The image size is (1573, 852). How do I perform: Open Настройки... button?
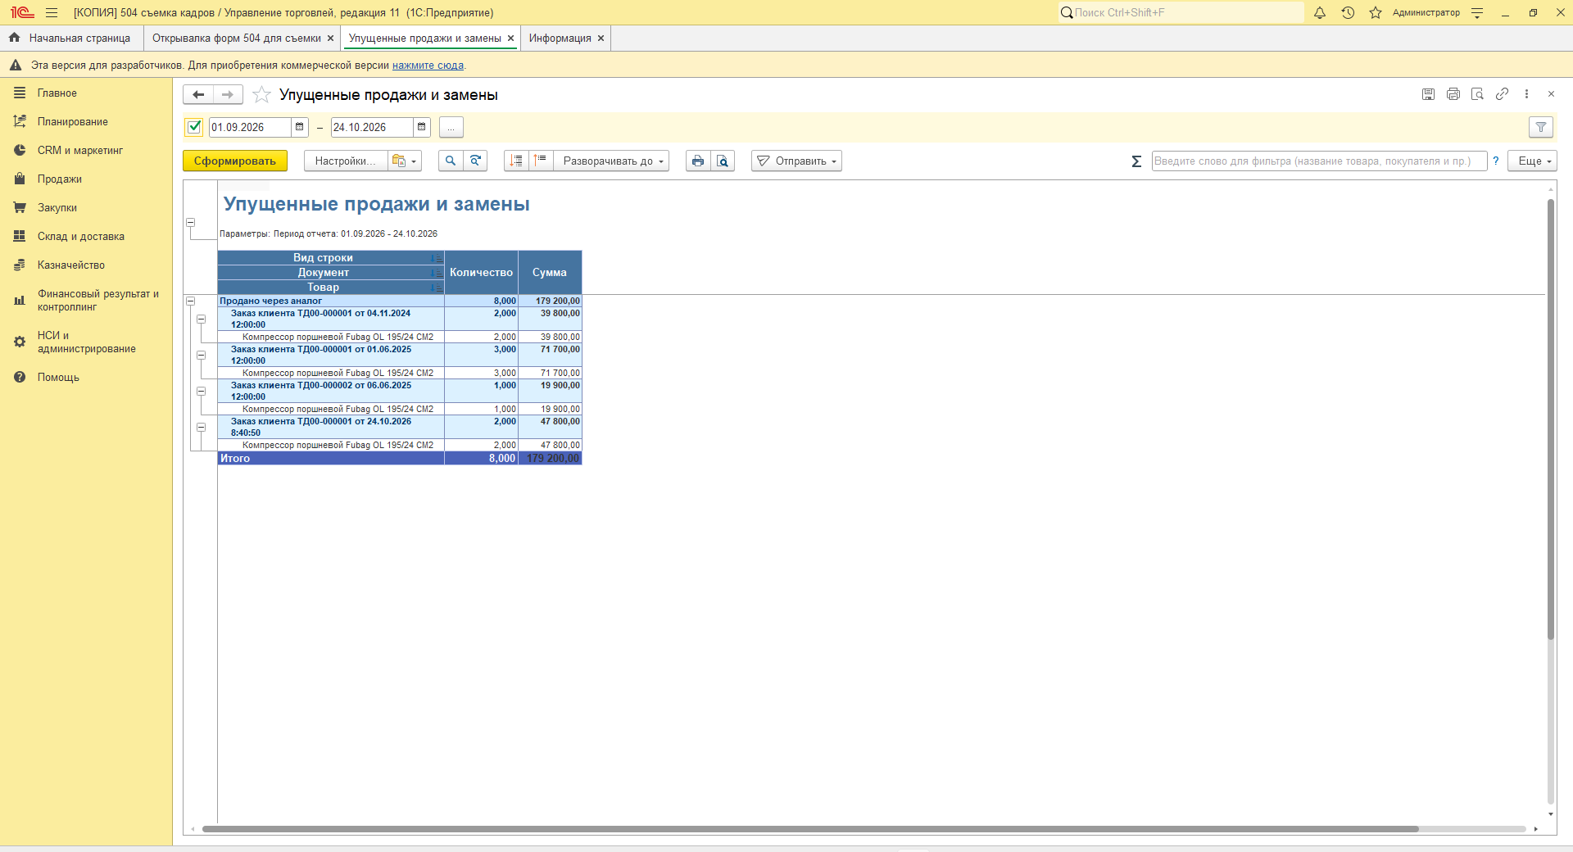point(345,161)
